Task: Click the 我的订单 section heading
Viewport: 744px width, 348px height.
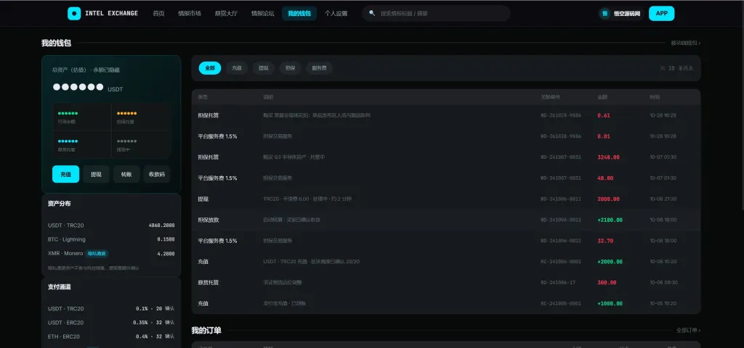Action: point(206,330)
